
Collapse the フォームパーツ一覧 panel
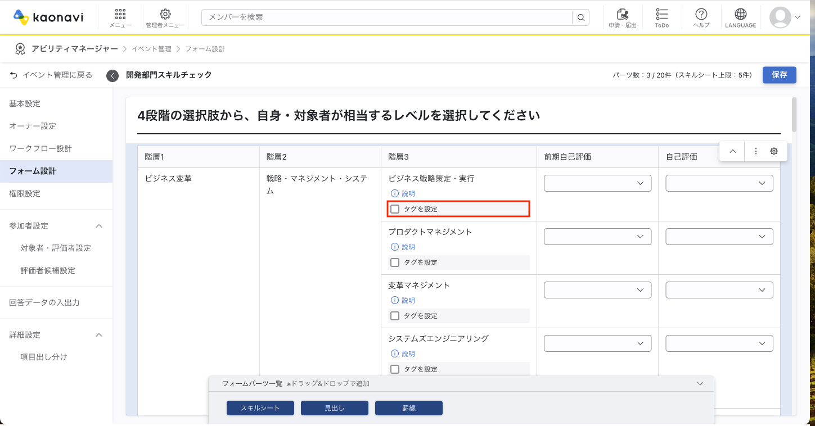(x=700, y=383)
